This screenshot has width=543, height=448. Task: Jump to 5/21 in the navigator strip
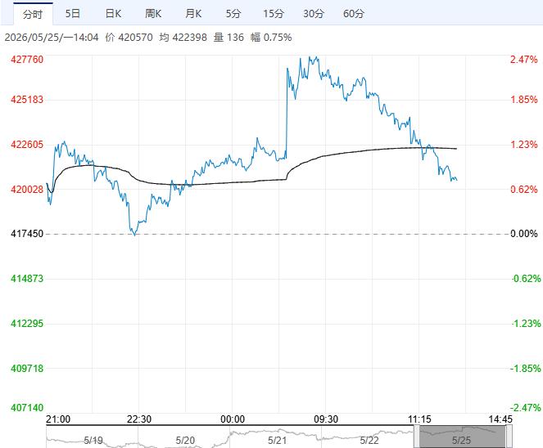pos(277,440)
